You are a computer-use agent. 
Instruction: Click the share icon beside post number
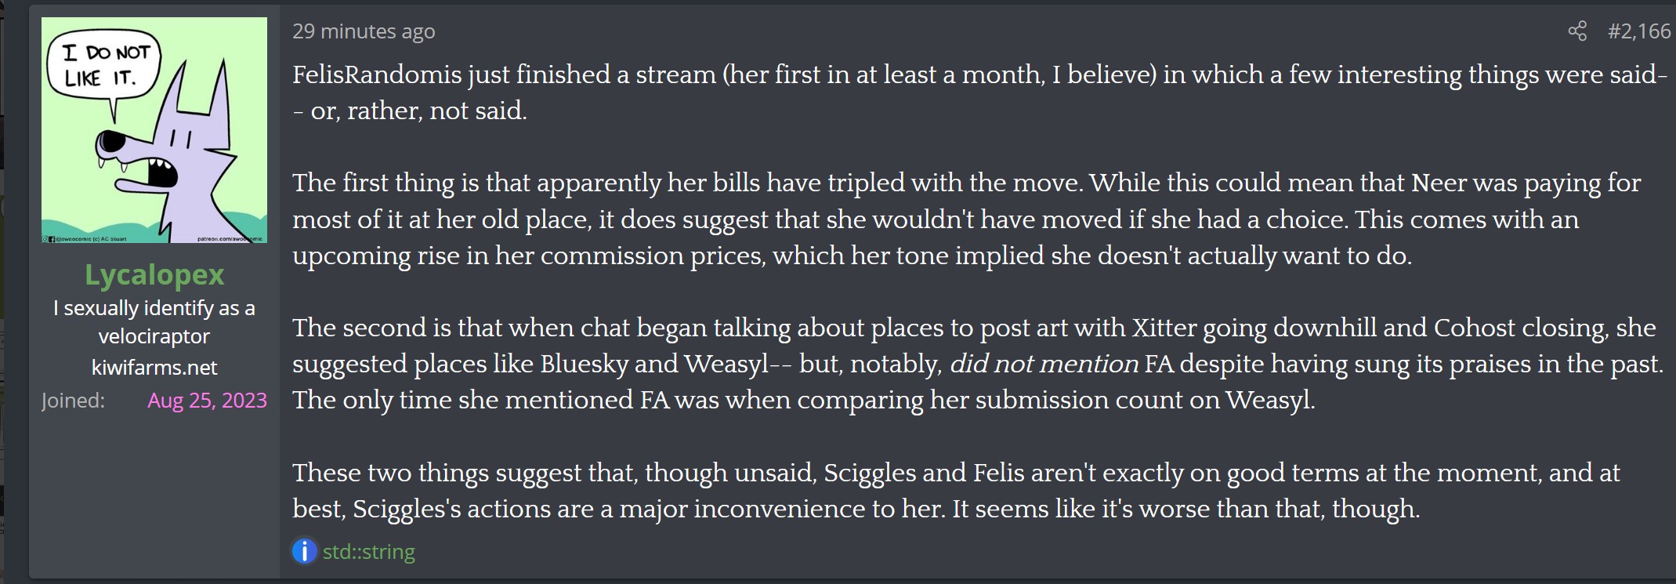click(x=1577, y=31)
